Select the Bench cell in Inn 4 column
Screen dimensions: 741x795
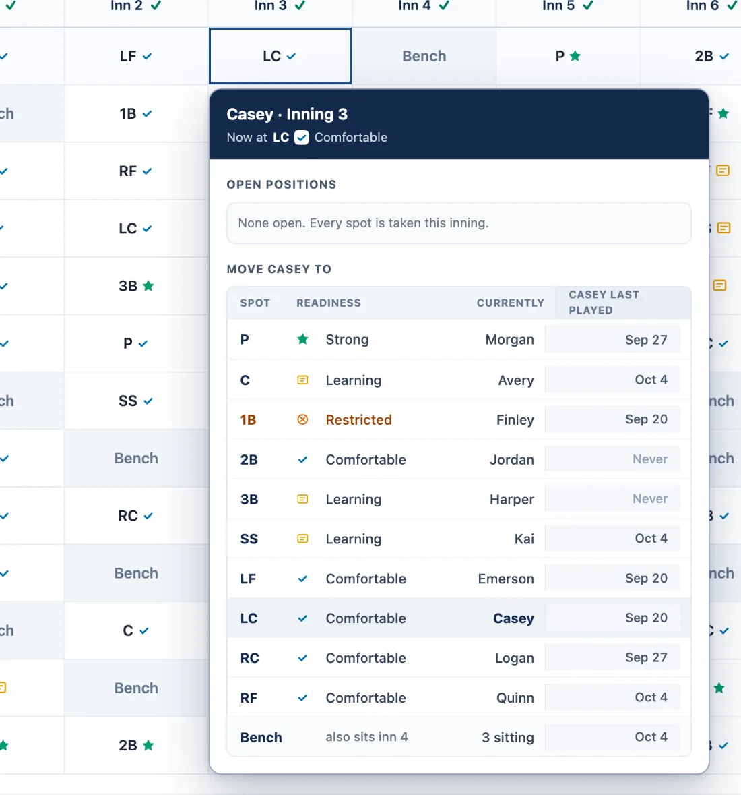[x=424, y=56]
